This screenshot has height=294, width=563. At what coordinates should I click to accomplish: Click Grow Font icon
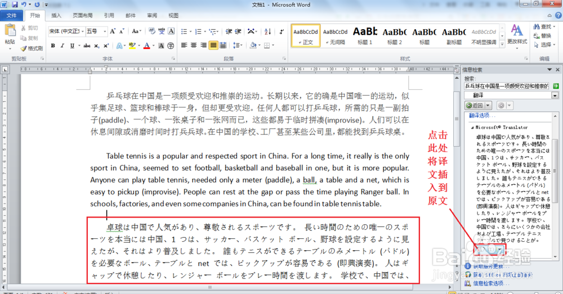tap(113, 31)
